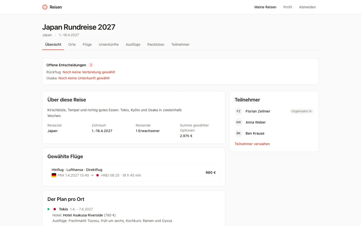Open the Profil page
This screenshot has width=361, height=226.
click(x=288, y=7)
